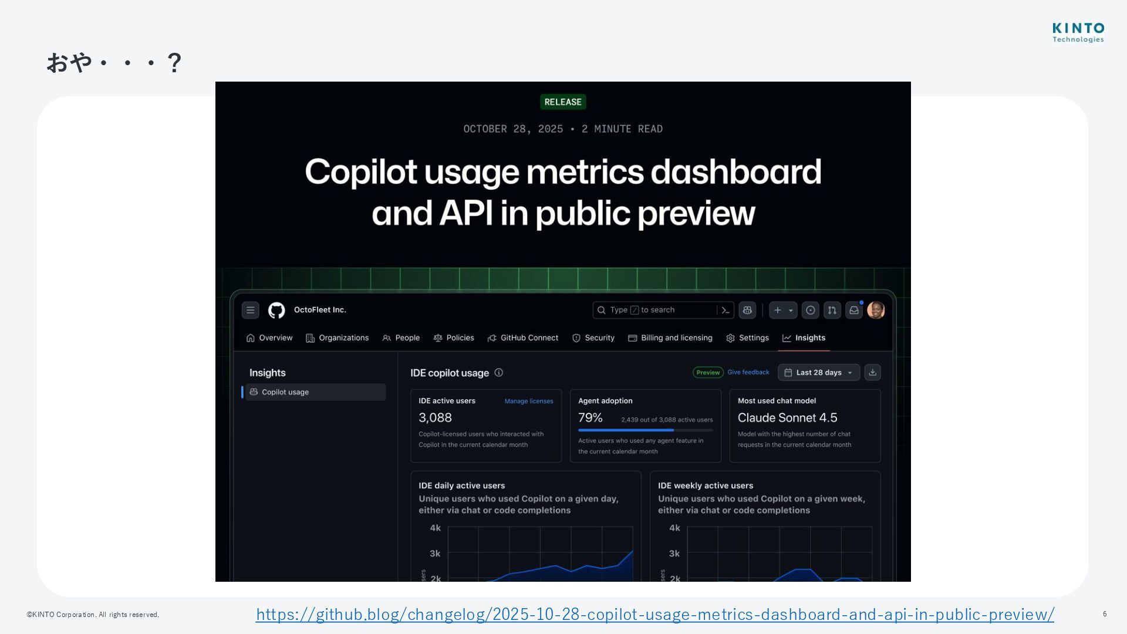Click the GitHub Octocat logo
1127x634 pixels.
point(276,310)
